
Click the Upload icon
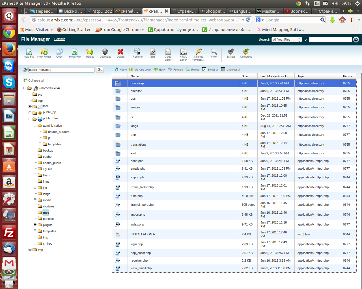point(90,52)
